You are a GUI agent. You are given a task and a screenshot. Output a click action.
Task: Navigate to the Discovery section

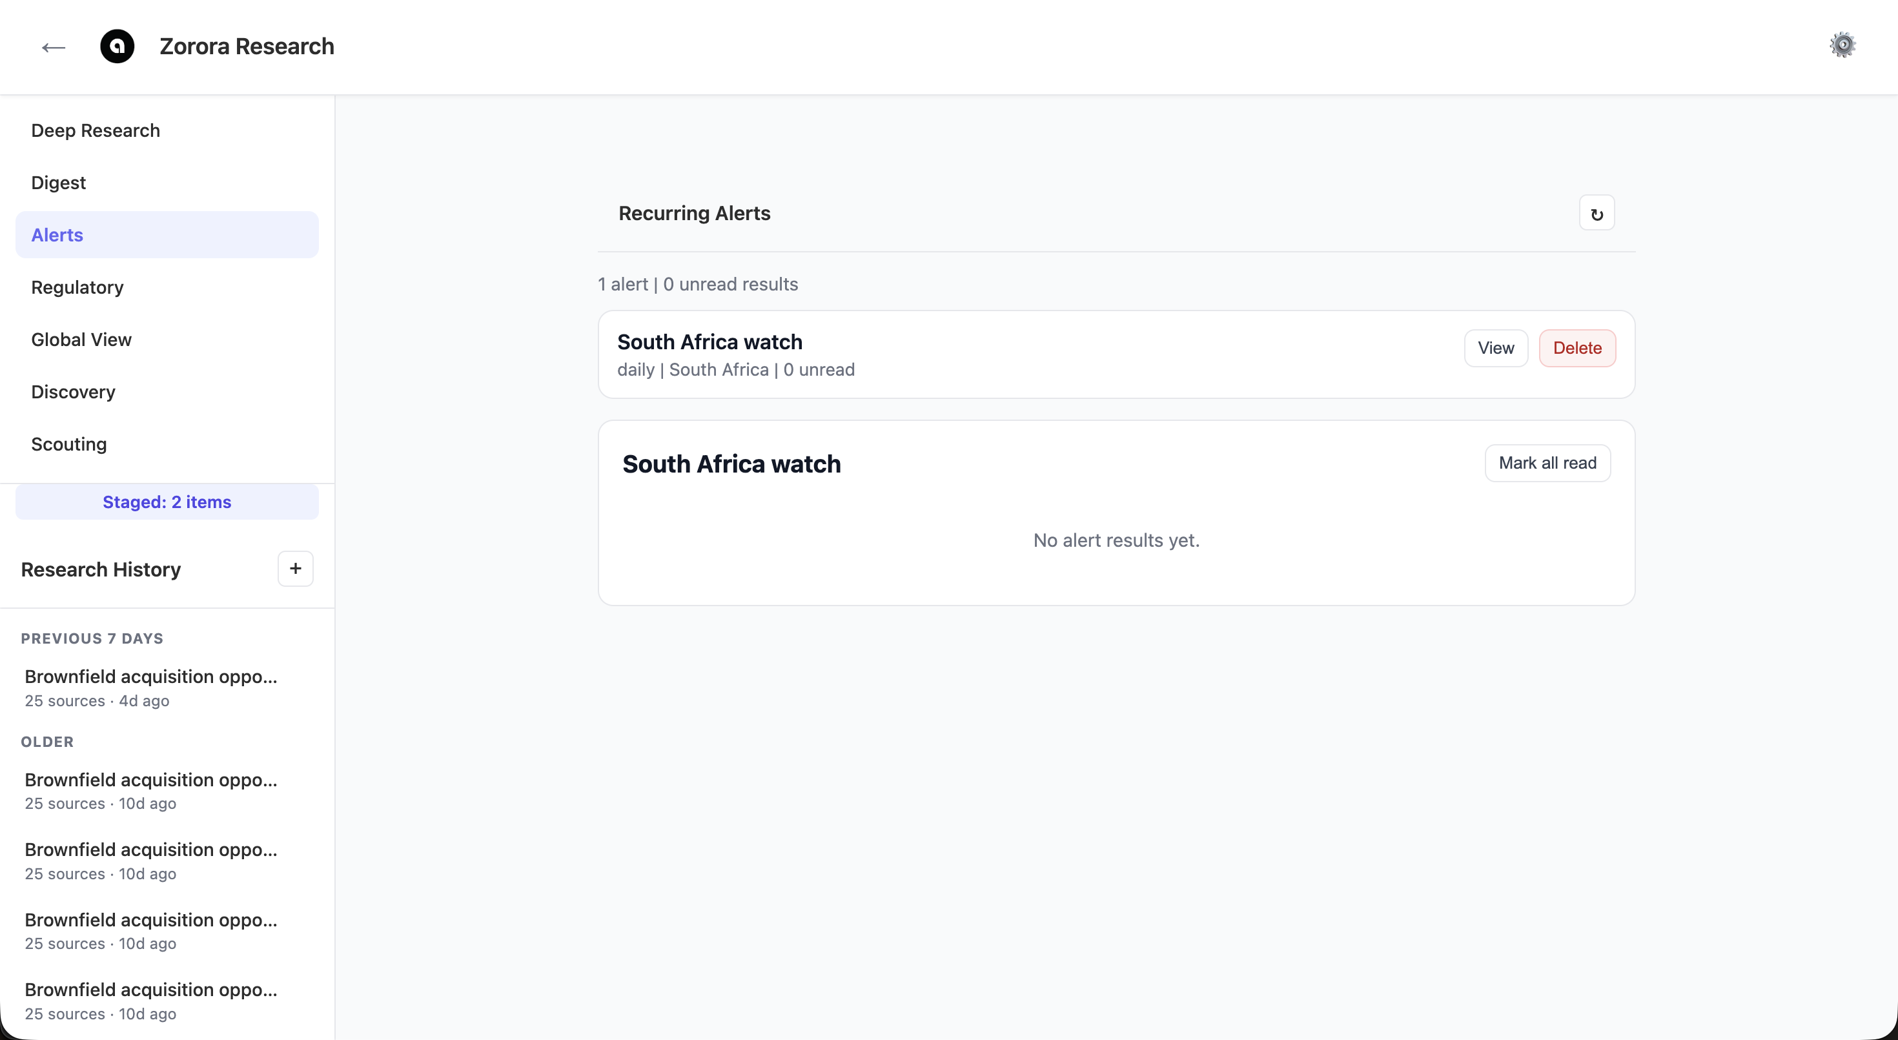point(73,392)
